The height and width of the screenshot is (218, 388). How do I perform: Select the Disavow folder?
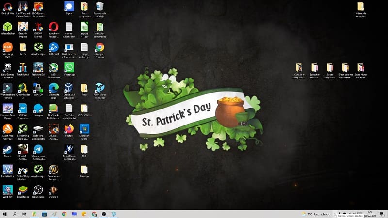pos(84,172)
